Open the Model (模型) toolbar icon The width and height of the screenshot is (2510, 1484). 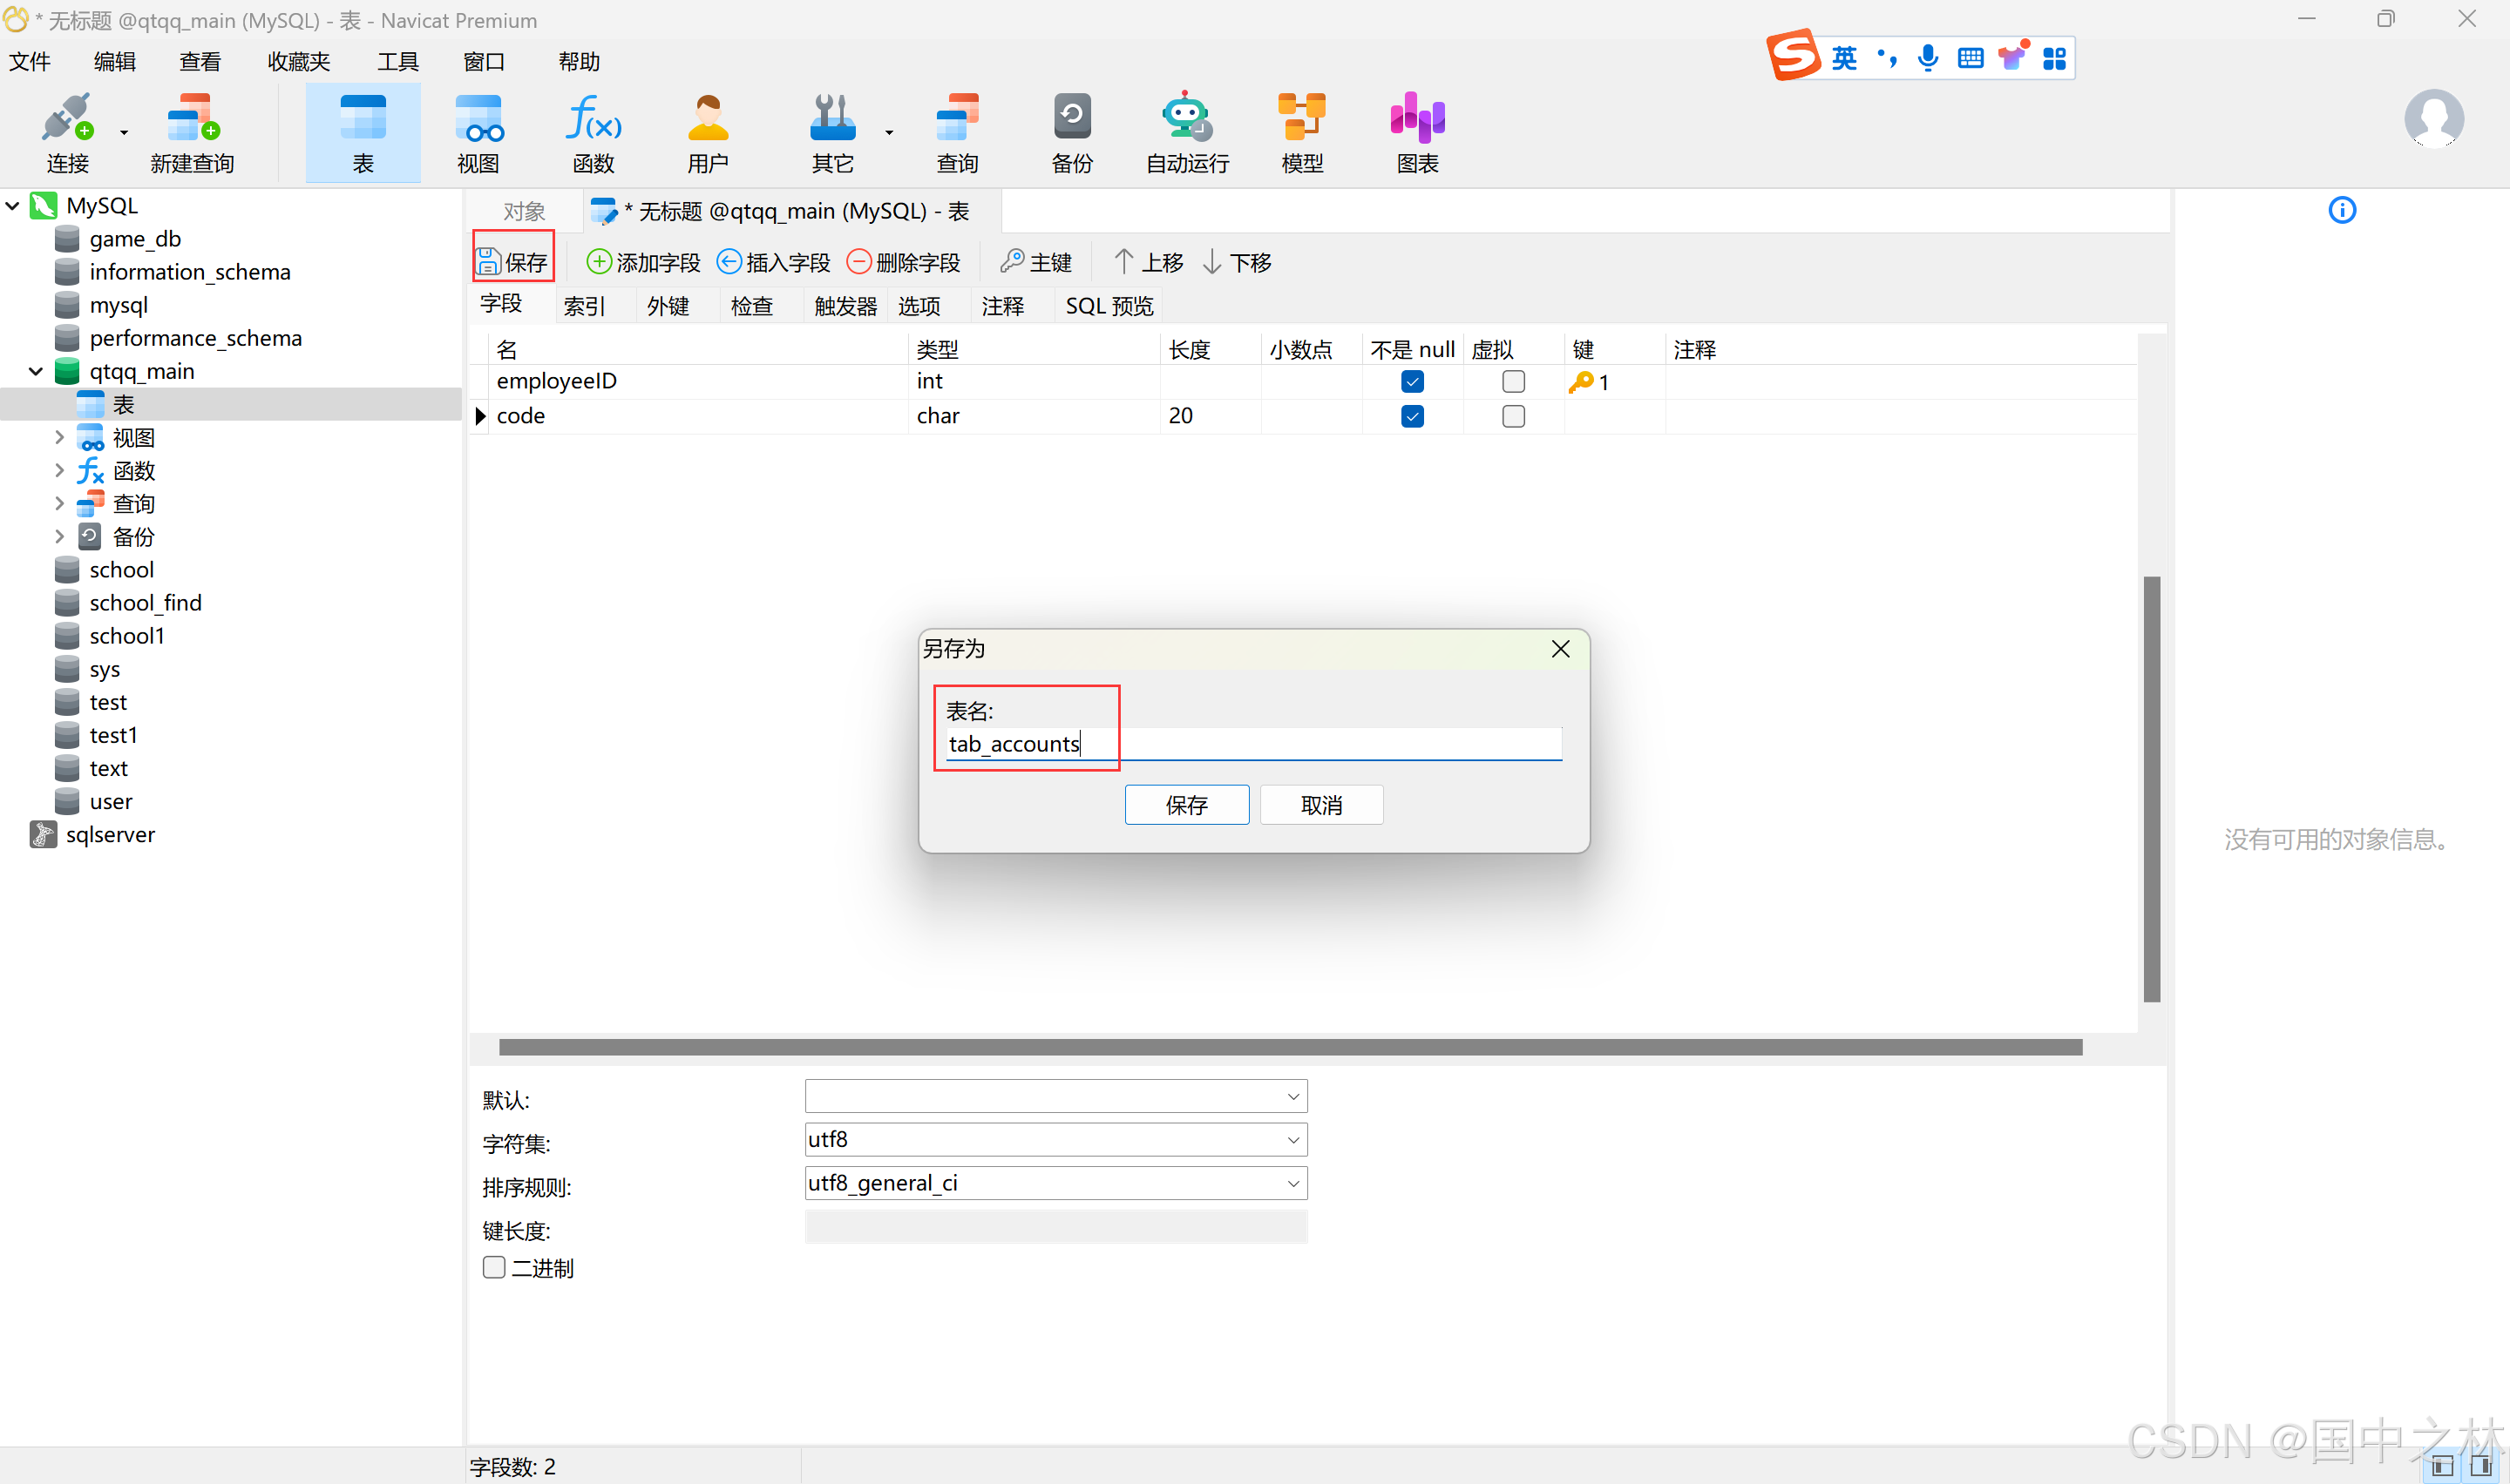(1303, 132)
